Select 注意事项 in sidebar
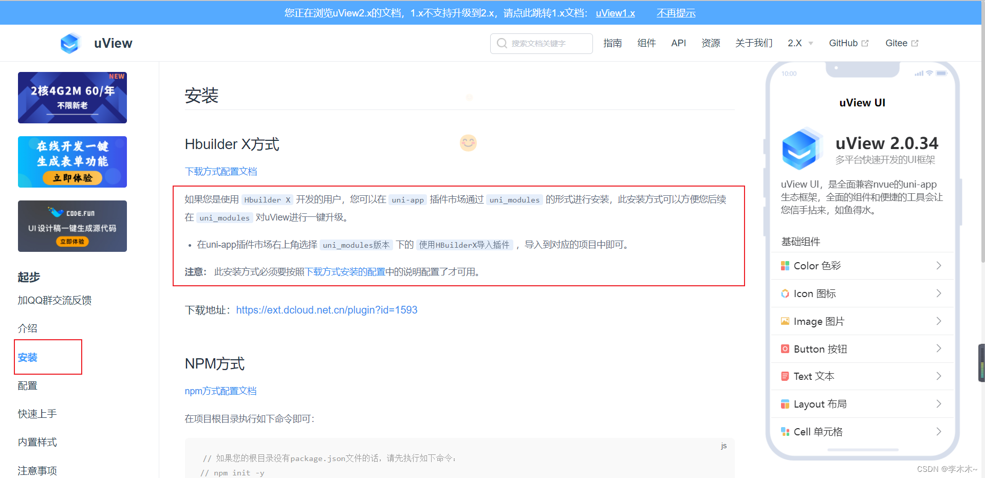This screenshot has width=985, height=478. click(37, 471)
